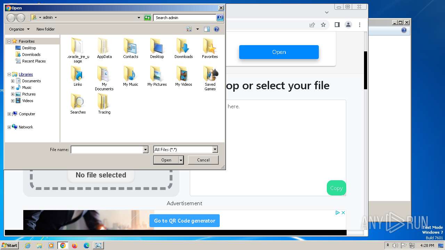Collapse the Favorites tree section

pyautogui.click(x=9, y=41)
